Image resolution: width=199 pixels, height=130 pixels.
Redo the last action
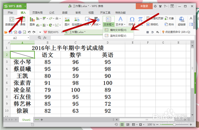[x=34, y=32]
